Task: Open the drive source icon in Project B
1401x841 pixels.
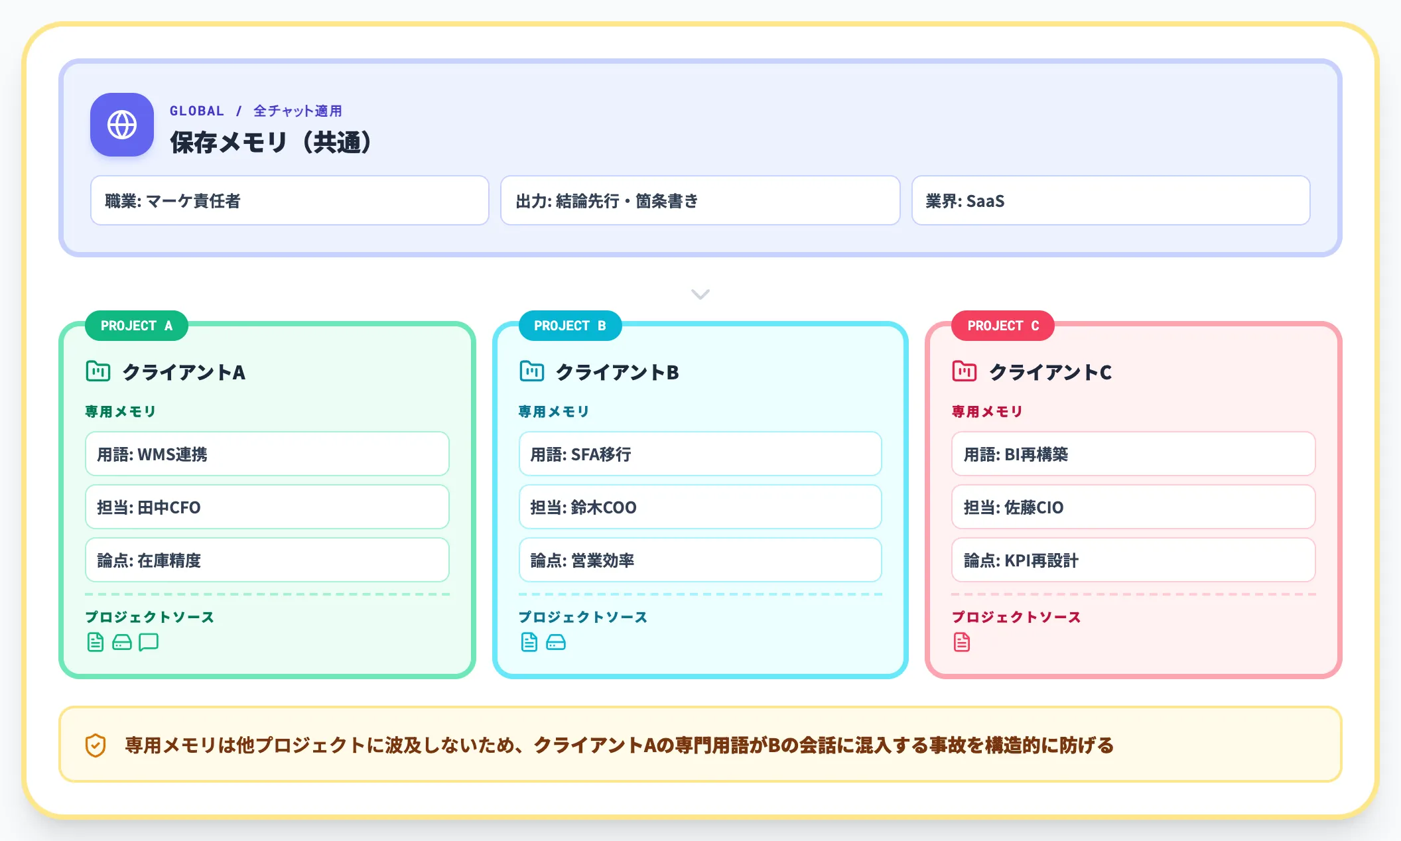Action: coord(556,642)
